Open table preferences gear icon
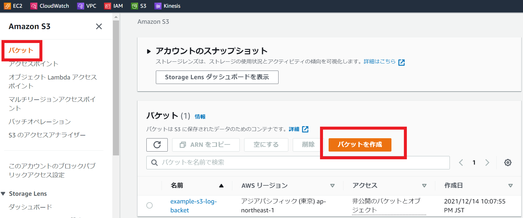The width and height of the screenshot is (523, 218). (x=508, y=163)
